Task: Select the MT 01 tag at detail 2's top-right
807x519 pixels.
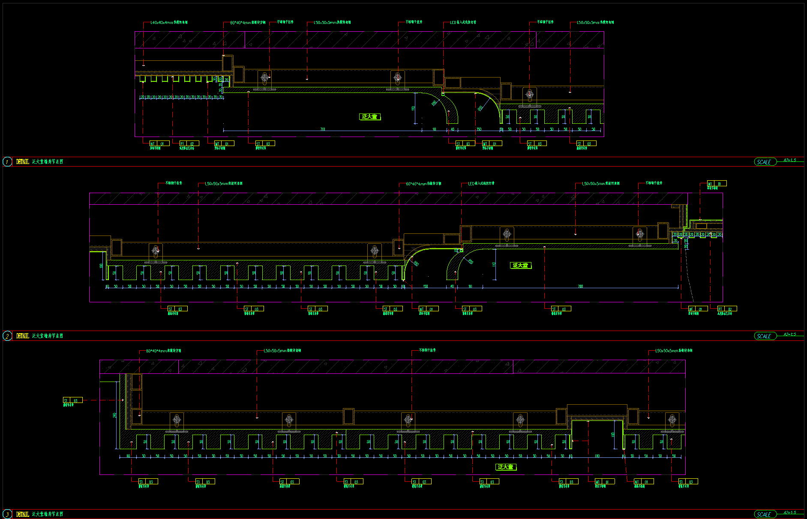Action: tap(717, 184)
